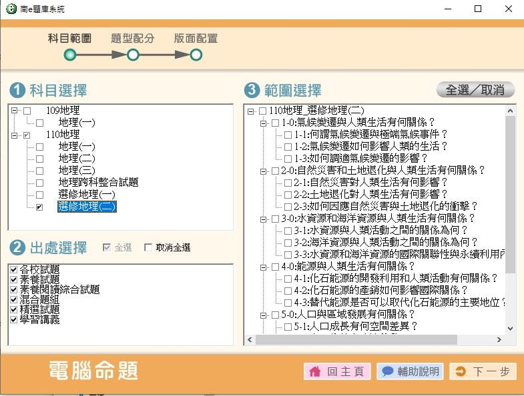524x396 pixels.
Task: Check 5-1 人口成長有何空間差異 checkbox
Action: [x=288, y=327]
